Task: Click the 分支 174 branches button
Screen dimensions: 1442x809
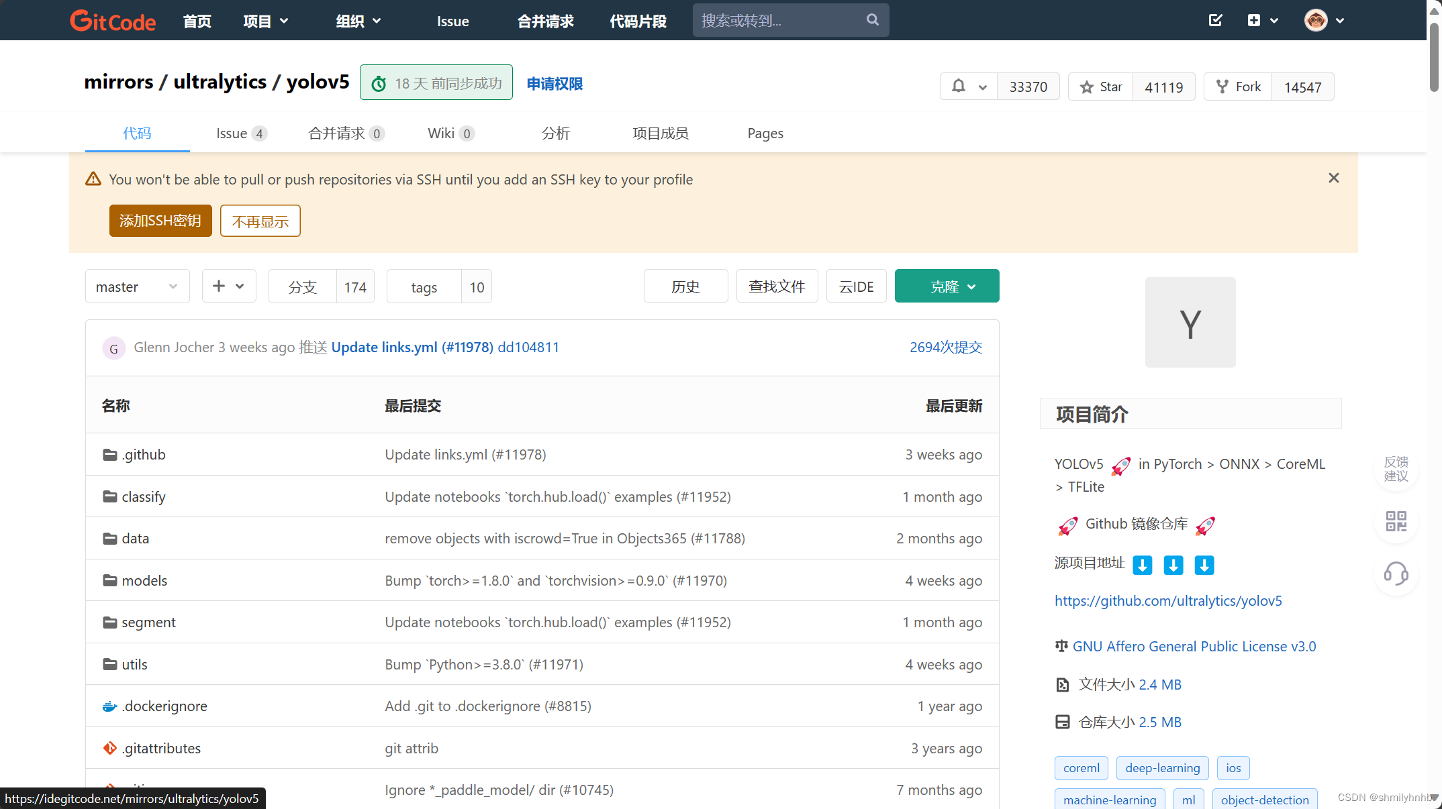Action: (x=322, y=286)
